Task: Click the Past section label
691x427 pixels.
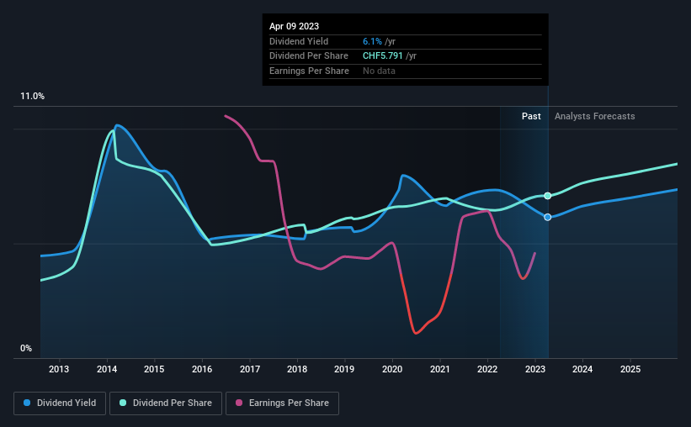Action: coord(531,116)
